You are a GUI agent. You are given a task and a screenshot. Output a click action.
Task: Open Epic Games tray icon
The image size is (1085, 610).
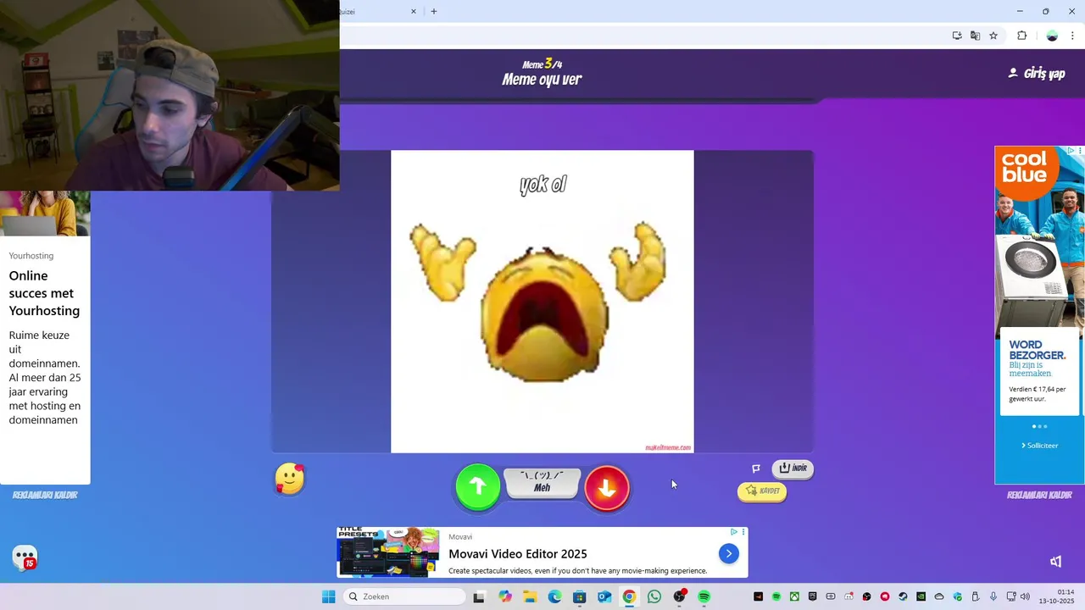(x=813, y=596)
